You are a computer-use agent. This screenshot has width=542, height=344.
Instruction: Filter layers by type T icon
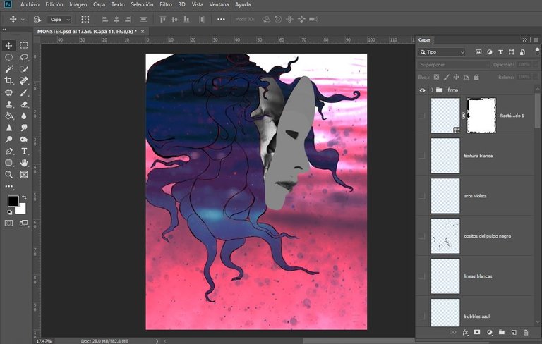point(500,52)
